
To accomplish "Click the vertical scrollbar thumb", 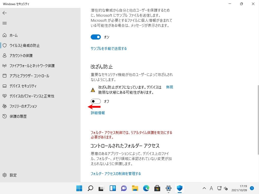I will click(258, 120).
